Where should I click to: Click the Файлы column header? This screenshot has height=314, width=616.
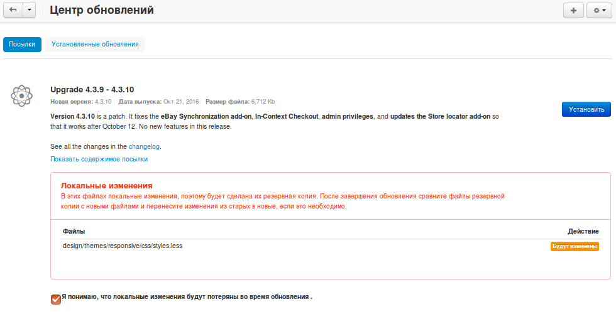74,232
